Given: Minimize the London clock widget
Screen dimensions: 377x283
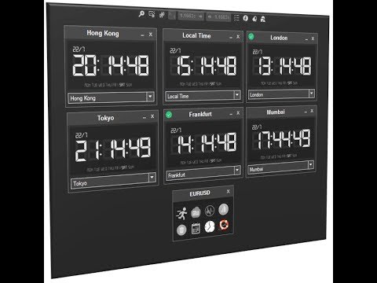Looking at the screenshot, I should tap(306, 39).
